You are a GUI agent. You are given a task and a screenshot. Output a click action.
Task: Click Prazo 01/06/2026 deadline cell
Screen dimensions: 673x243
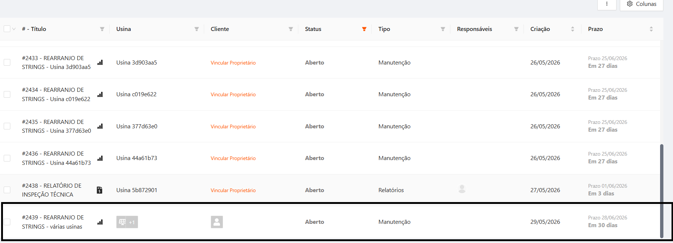(608, 190)
